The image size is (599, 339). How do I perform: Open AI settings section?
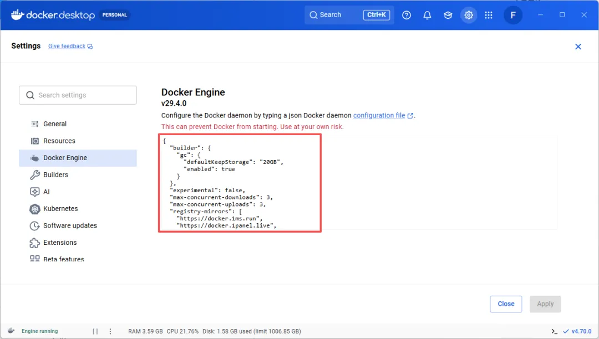coord(78,192)
